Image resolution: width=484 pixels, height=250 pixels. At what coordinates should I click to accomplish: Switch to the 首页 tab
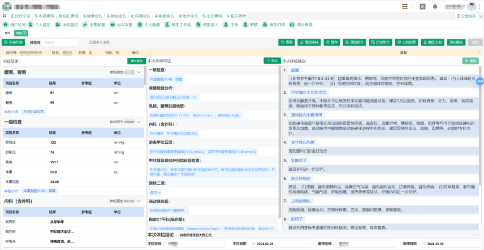pos(7,33)
